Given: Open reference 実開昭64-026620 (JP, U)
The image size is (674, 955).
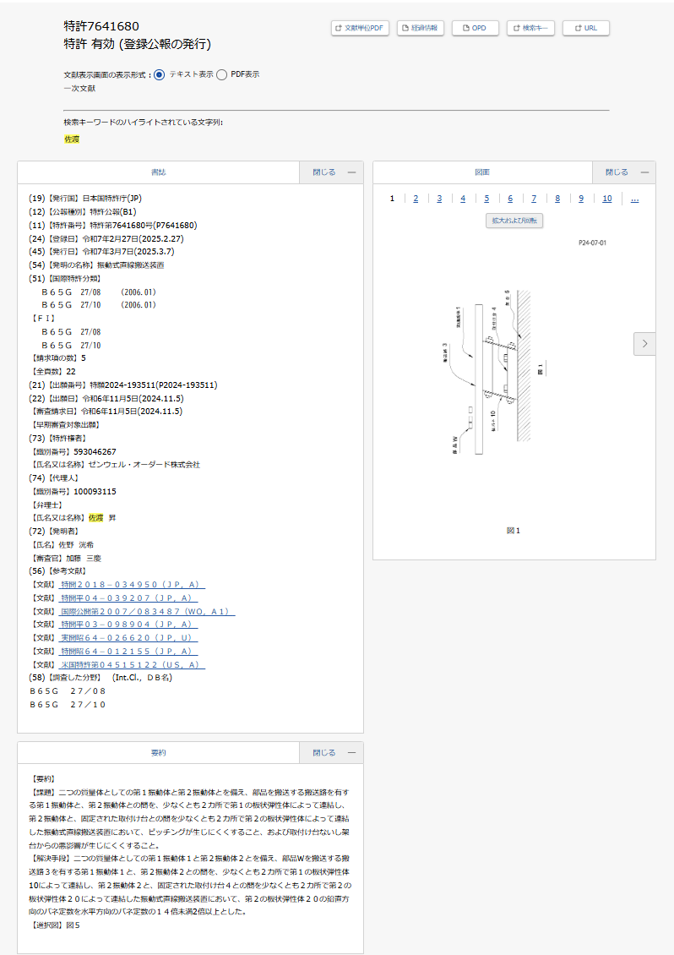Looking at the screenshot, I should (x=128, y=638).
